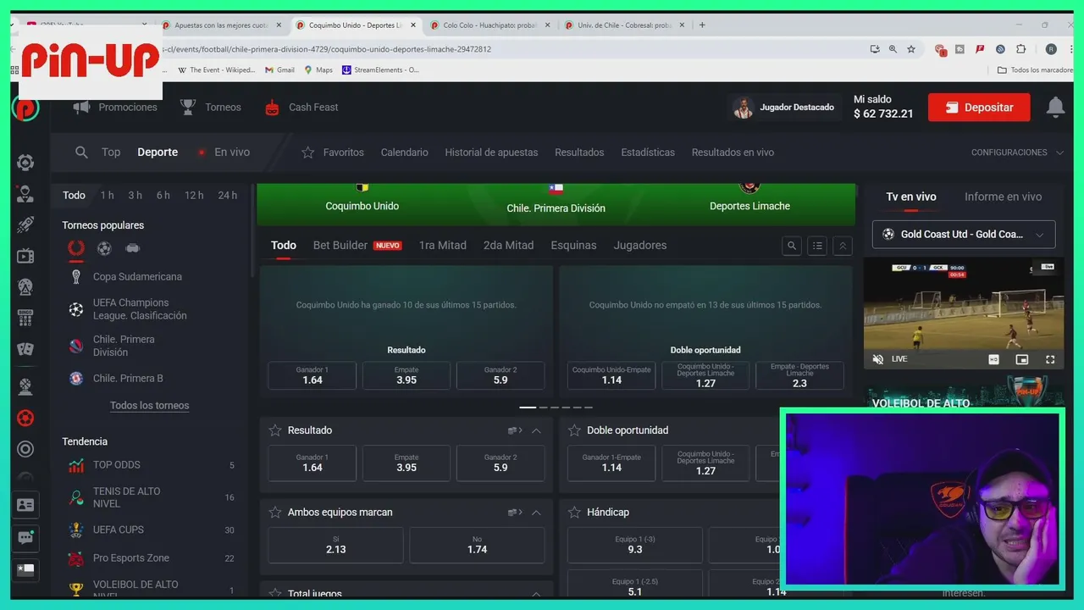Favorite the Ambos equipos marcan star
The width and height of the screenshot is (1084, 610).
(274, 513)
